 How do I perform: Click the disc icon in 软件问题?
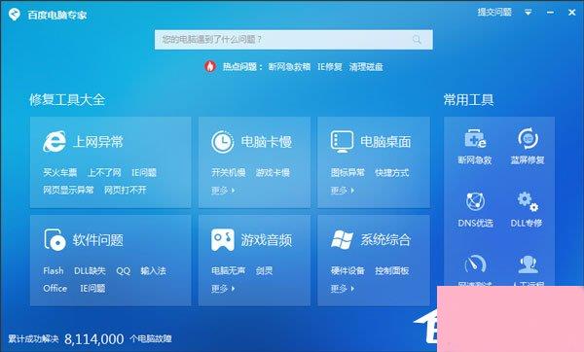55,239
